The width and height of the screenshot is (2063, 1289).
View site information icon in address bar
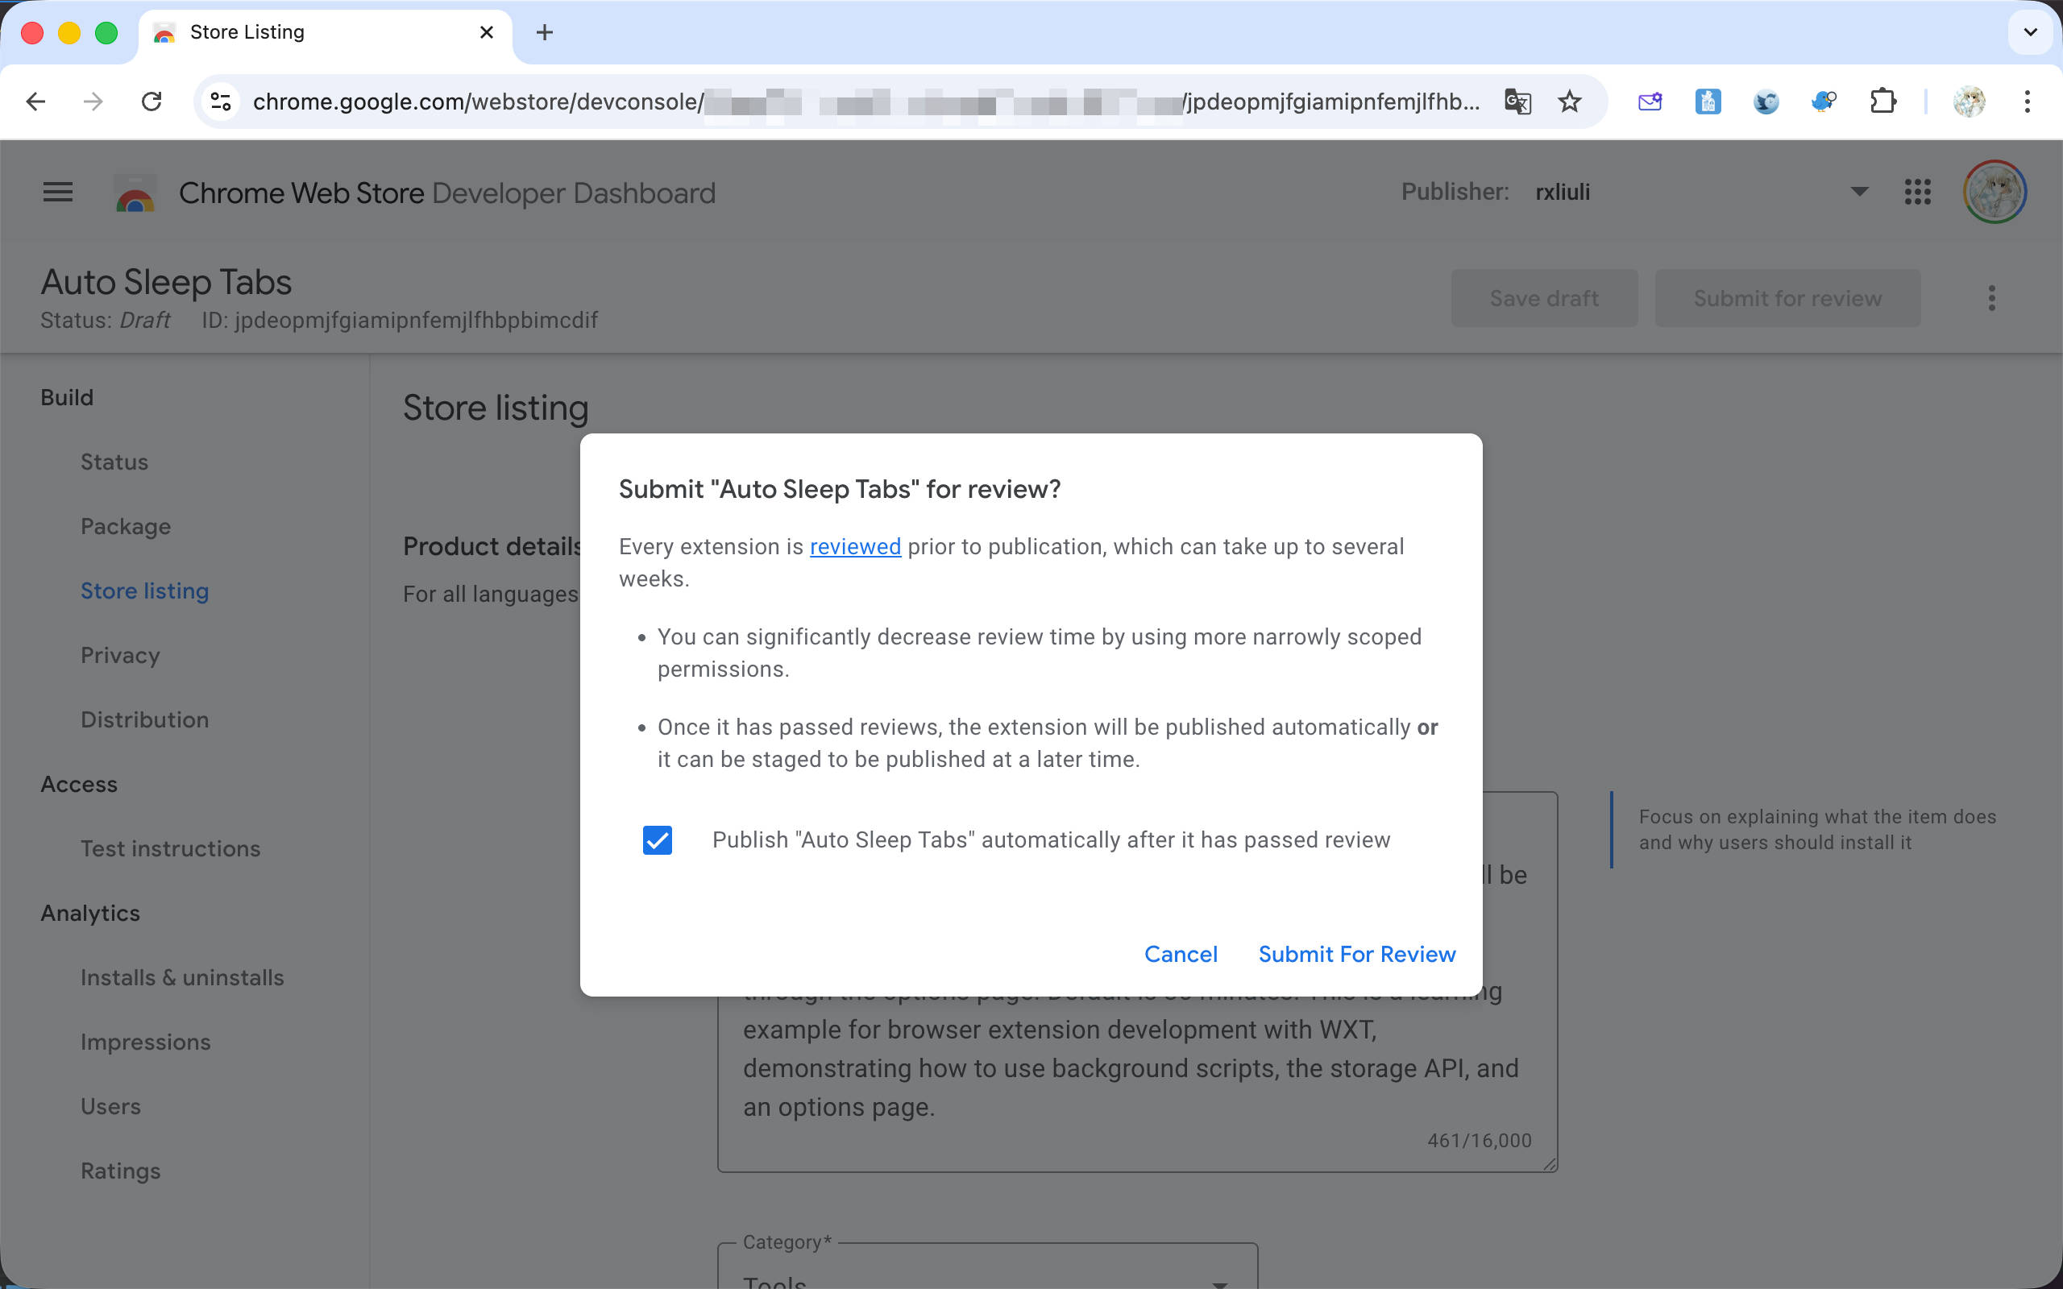pyautogui.click(x=221, y=102)
